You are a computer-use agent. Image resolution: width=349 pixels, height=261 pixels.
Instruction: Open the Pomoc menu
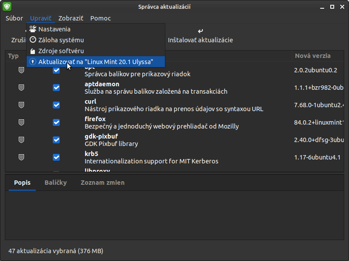click(100, 18)
